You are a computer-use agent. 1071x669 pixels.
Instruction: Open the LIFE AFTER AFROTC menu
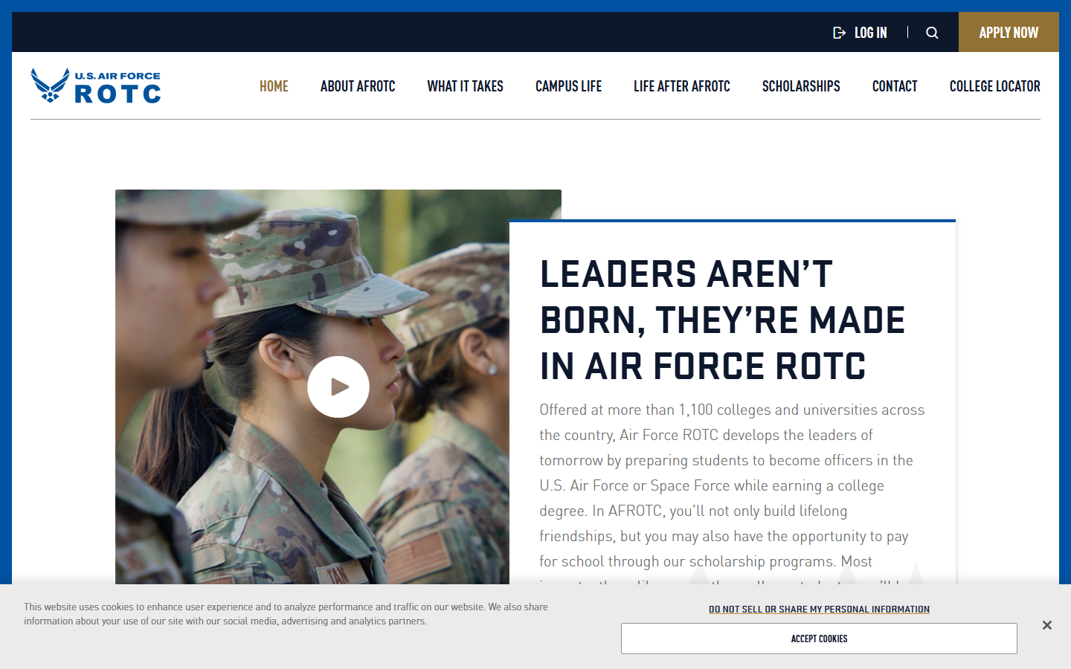pyautogui.click(x=682, y=86)
